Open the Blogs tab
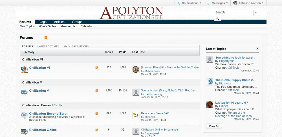 [43, 22]
